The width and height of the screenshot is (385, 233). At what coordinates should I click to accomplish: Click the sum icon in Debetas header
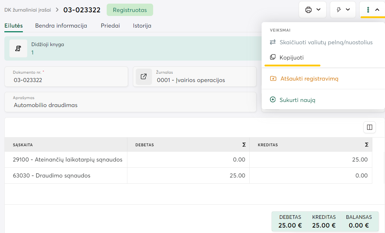tap(244, 145)
